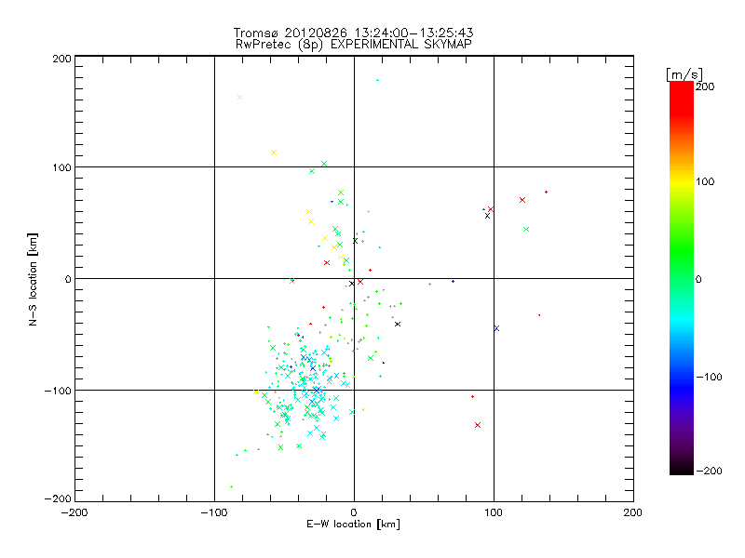Click the 'N-S location [km]' axis label
The height and width of the screenshot is (558, 745).
coord(33,279)
